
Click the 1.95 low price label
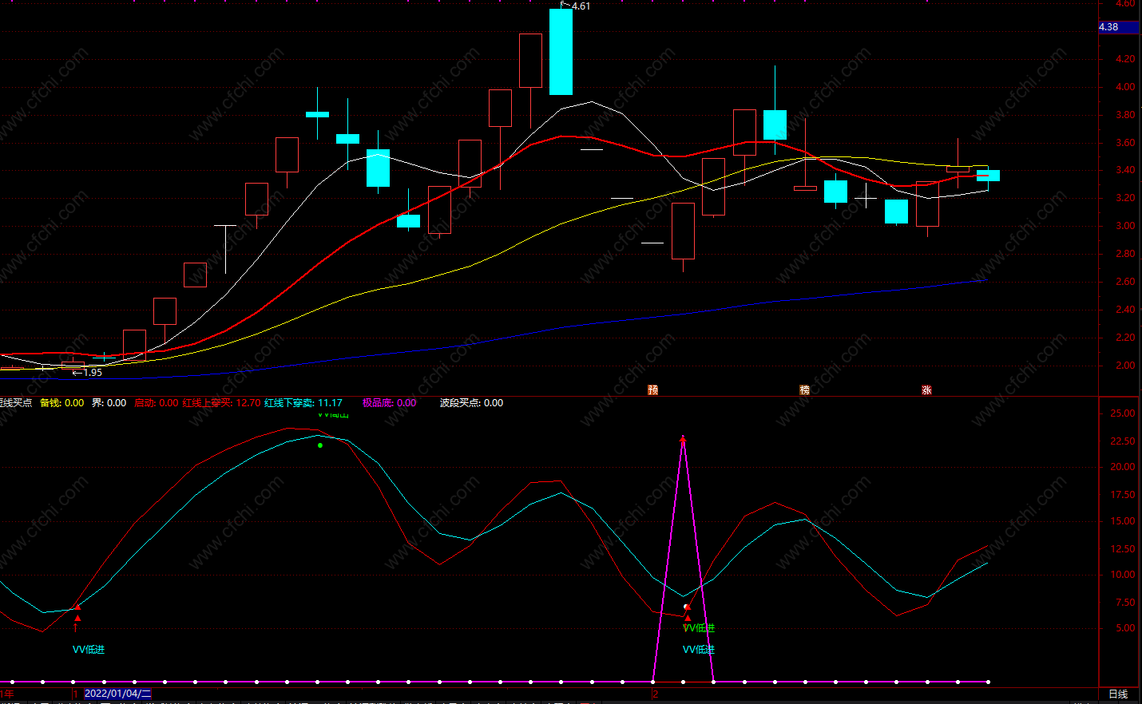(93, 373)
